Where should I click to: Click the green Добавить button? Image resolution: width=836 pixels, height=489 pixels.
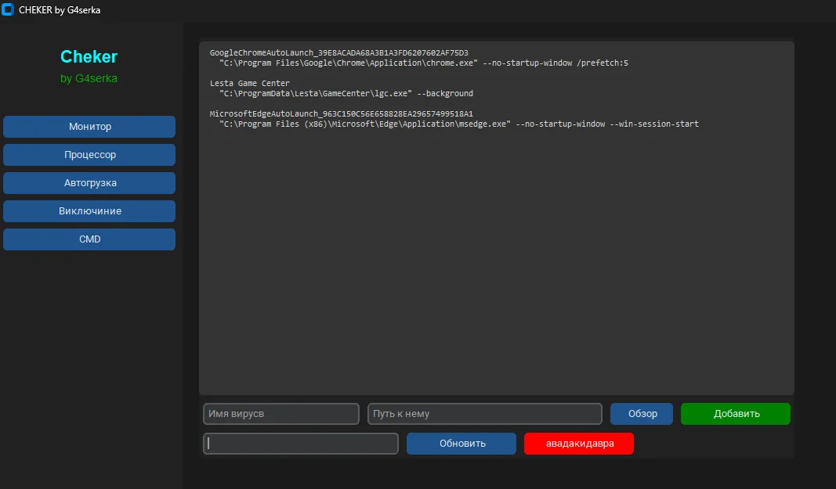735,414
